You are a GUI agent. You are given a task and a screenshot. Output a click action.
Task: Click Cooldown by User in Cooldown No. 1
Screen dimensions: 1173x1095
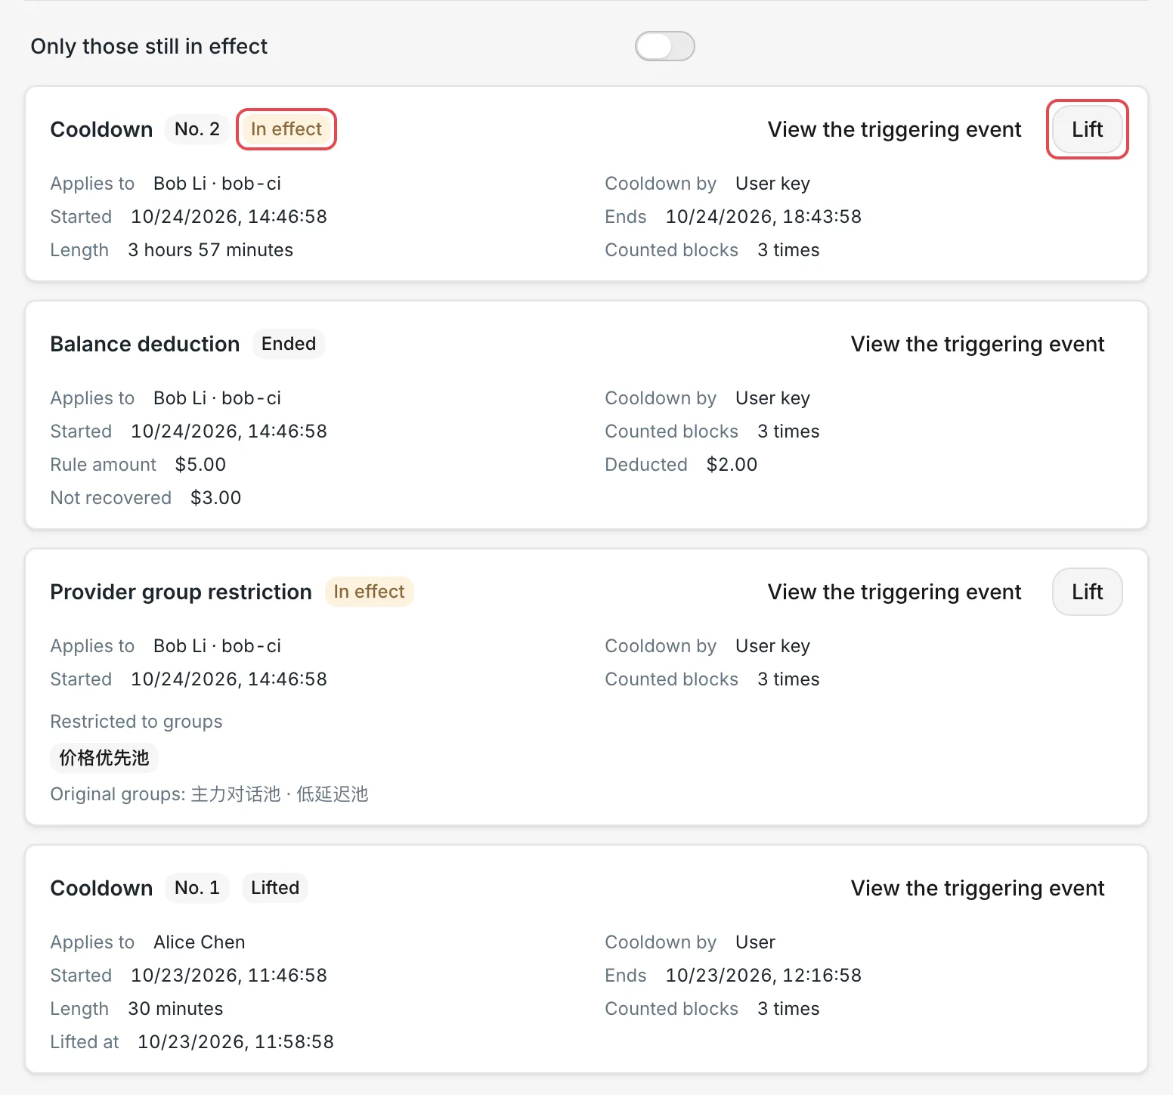pyautogui.click(x=755, y=942)
